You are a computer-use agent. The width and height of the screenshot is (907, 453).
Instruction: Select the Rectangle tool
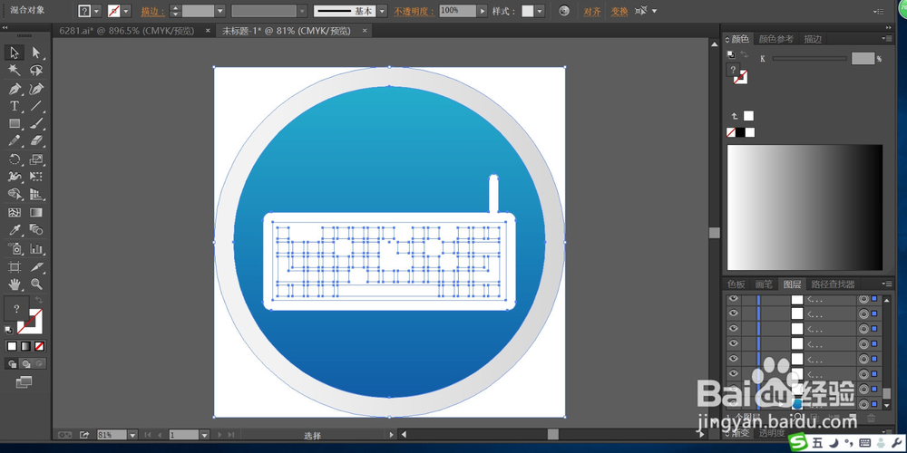point(15,123)
